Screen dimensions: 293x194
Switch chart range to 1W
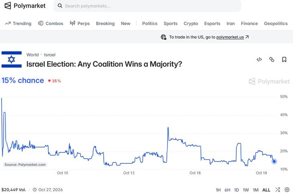pyautogui.click(x=246, y=190)
